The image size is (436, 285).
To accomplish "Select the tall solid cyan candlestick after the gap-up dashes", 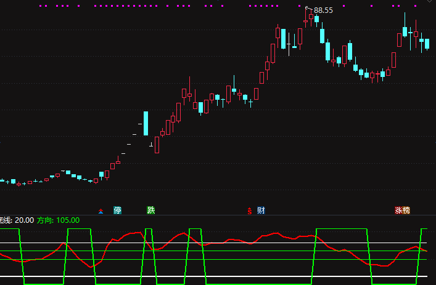I will [146, 123].
